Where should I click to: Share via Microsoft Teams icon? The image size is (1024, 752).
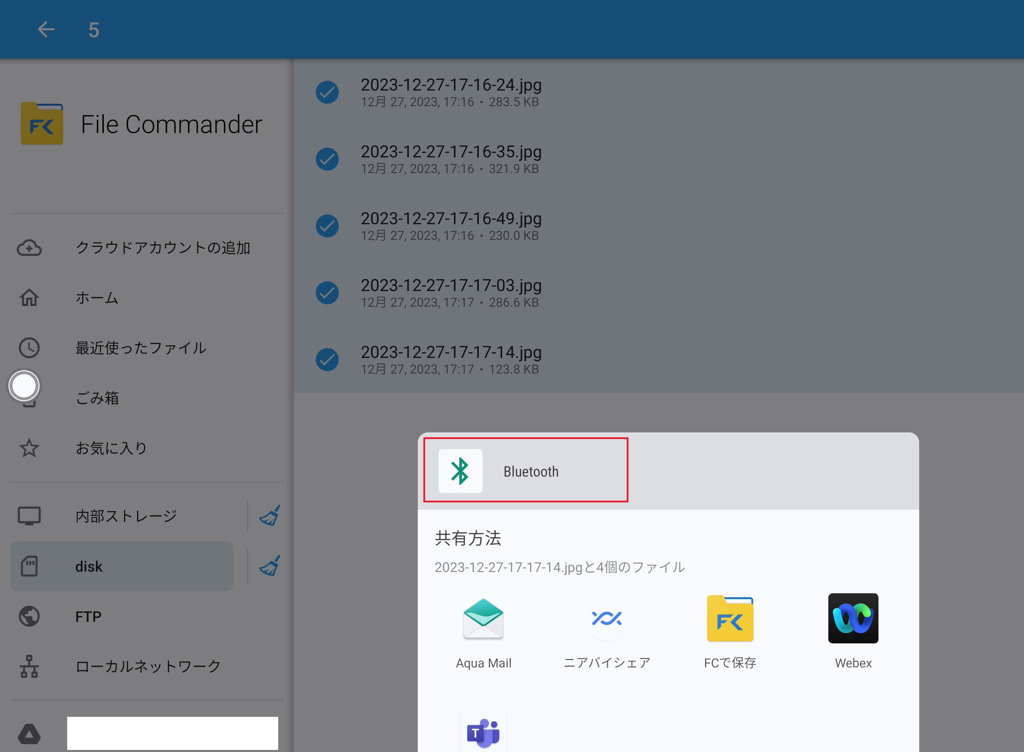[x=483, y=733]
